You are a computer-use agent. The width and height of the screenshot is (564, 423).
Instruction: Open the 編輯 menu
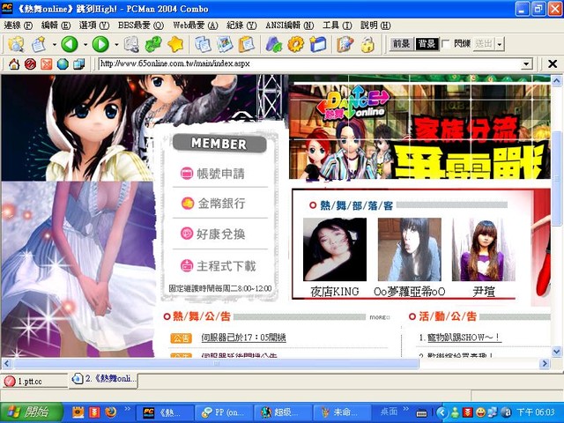pyautogui.click(x=56, y=26)
